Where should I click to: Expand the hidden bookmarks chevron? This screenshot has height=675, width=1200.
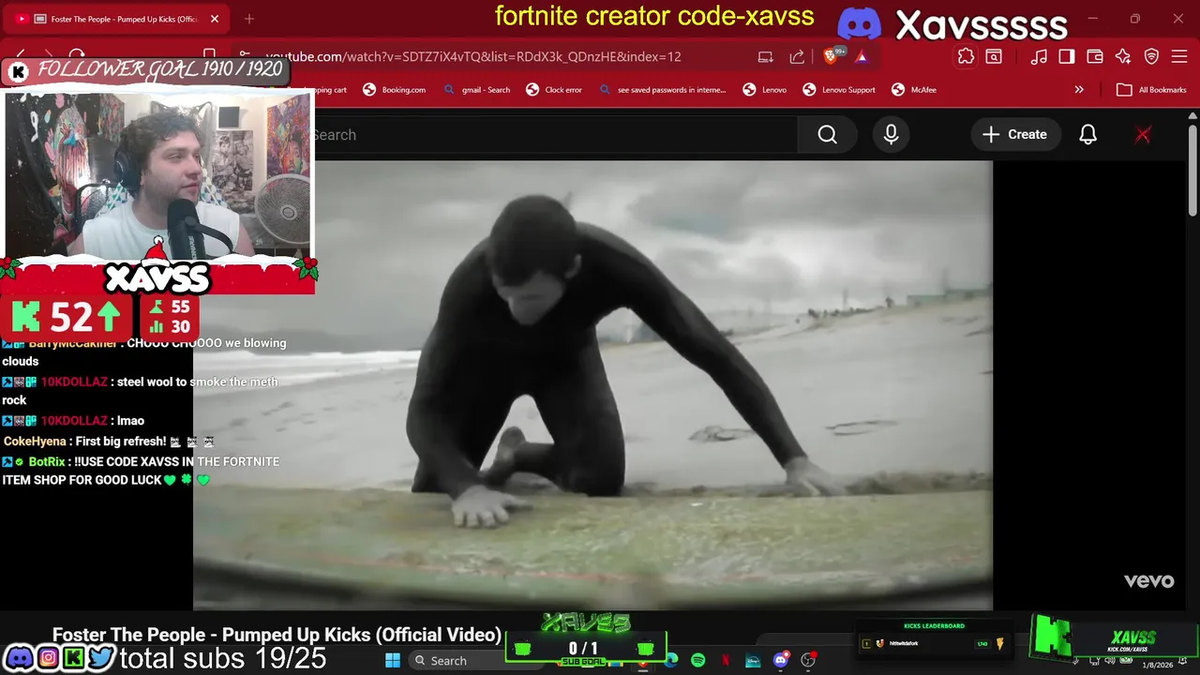[1079, 90]
